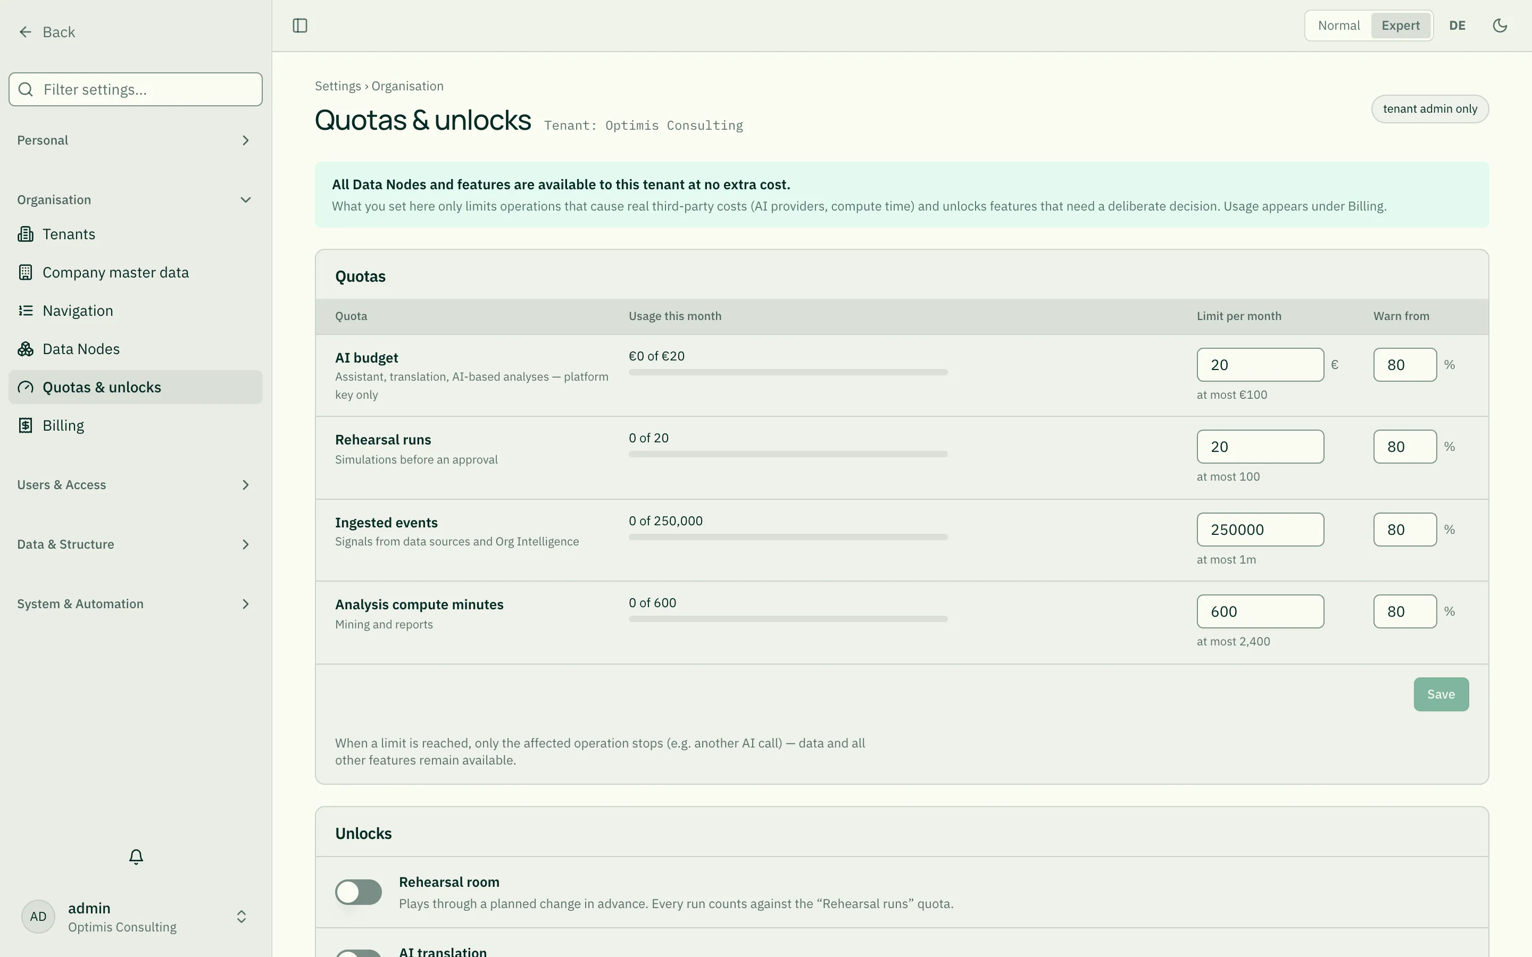This screenshot has width=1532, height=957.
Task: Click the Data Nodes cubes icon
Action: coord(26,349)
